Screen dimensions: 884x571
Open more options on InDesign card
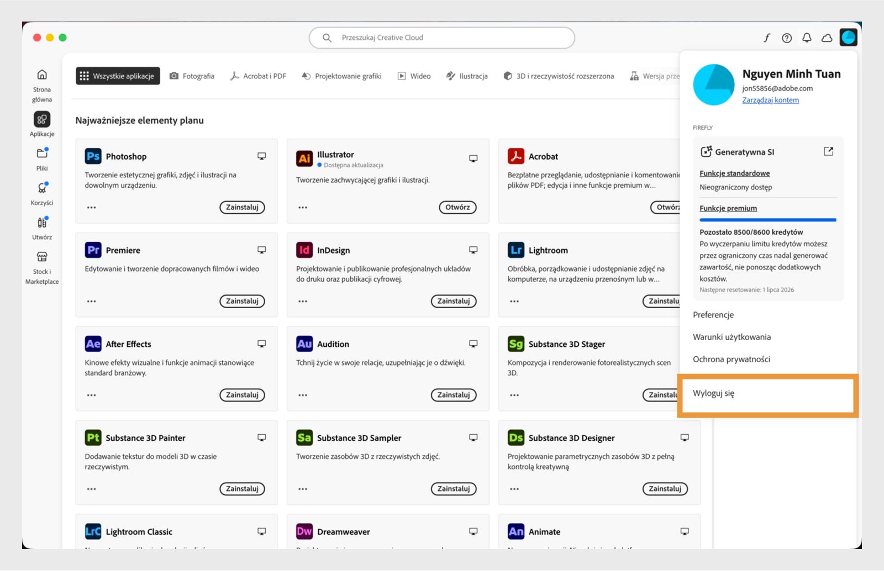click(303, 302)
